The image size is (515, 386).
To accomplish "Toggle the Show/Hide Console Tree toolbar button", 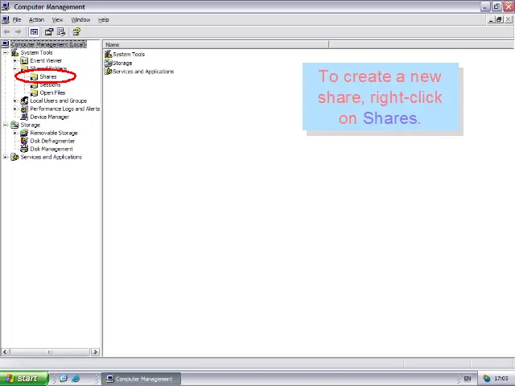I will (x=34, y=32).
